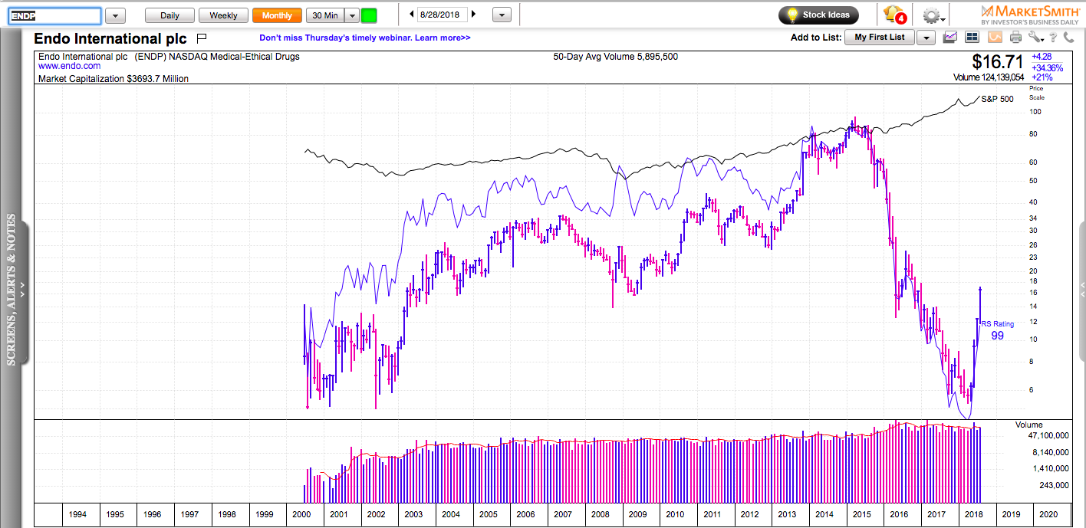Click the 2018 year on the time axis
Image resolution: width=1086 pixels, height=528 pixels.
point(974,515)
